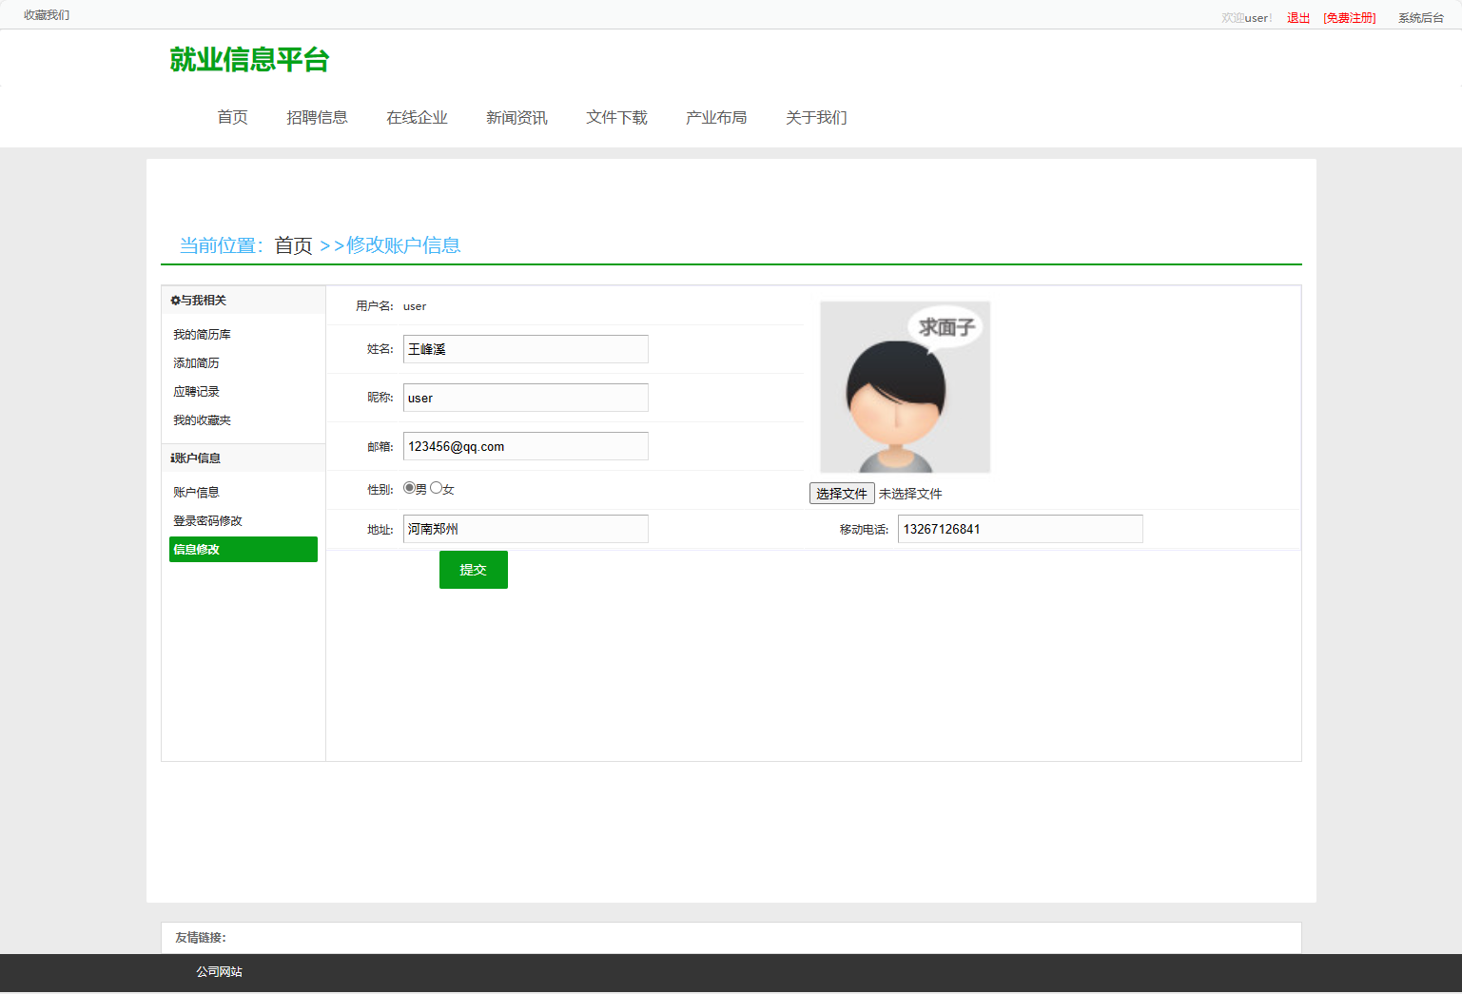The image size is (1462, 994).
Task: Open the 与我相关 panel via its gear icon
Action: click(x=173, y=300)
